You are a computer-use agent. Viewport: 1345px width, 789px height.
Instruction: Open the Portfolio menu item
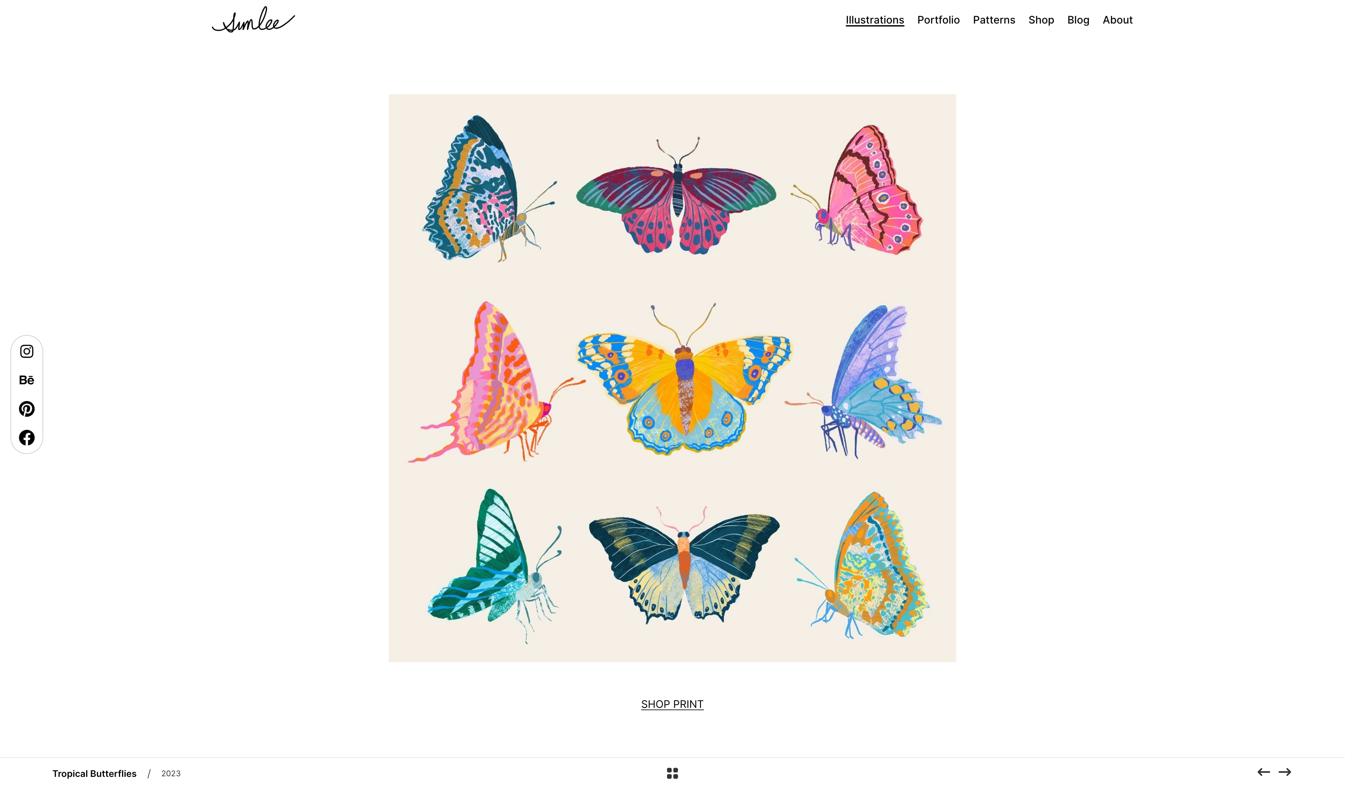pyautogui.click(x=938, y=20)
